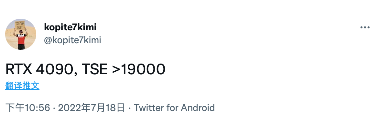Click the 翻译 characters of the translate link
The image size is (379, 122).
tap(14, 86)
